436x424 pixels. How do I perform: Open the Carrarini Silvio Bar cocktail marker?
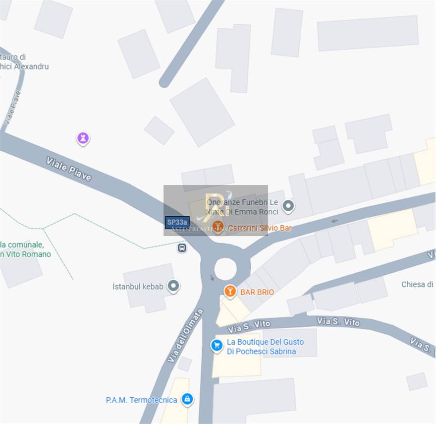point(218,227)
